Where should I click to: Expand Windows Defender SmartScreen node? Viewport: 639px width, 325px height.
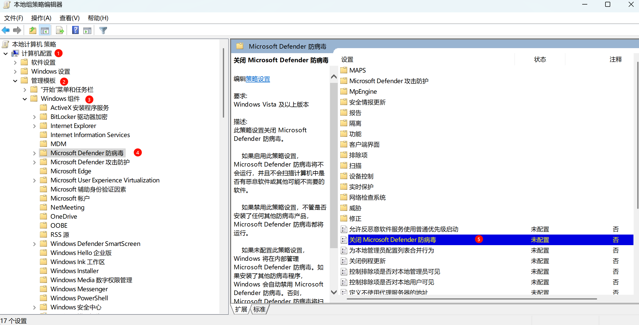(x=34, y=244)
